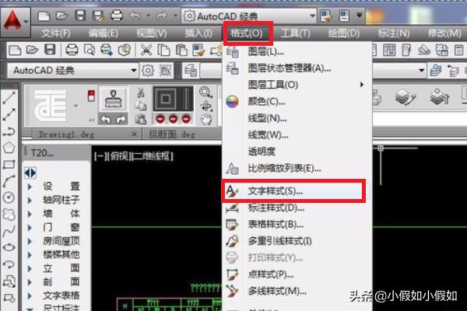The image size is (467, 311).
Task: Select the Revision Cloud draw tool
Action: click(9, 214)
